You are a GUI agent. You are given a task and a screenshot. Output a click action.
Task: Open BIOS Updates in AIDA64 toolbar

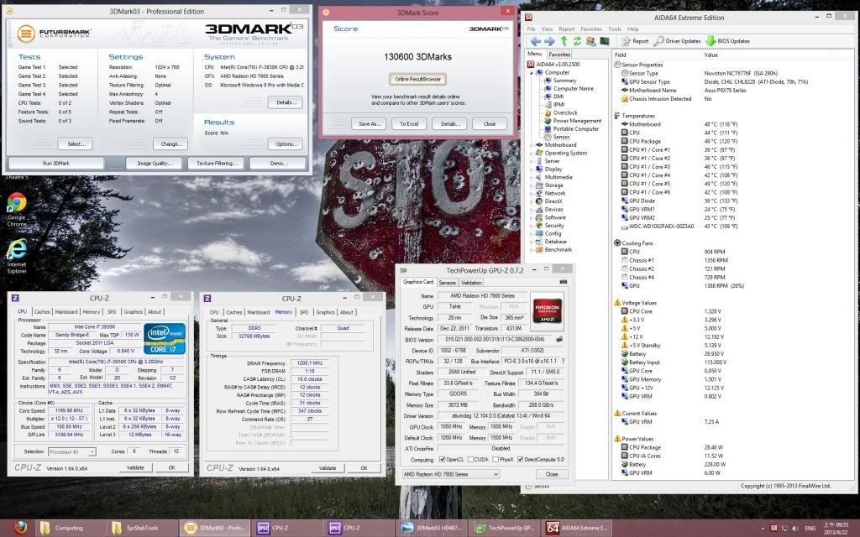tap(727, 41)
